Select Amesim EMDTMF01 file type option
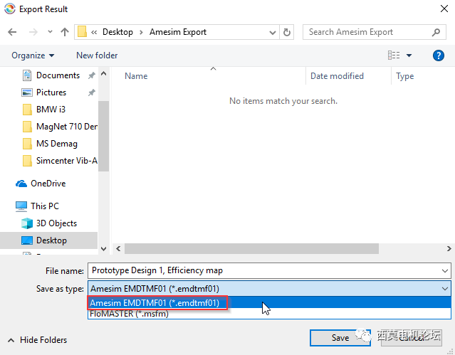This screenshot has width=455, height=355. [155, 303]
